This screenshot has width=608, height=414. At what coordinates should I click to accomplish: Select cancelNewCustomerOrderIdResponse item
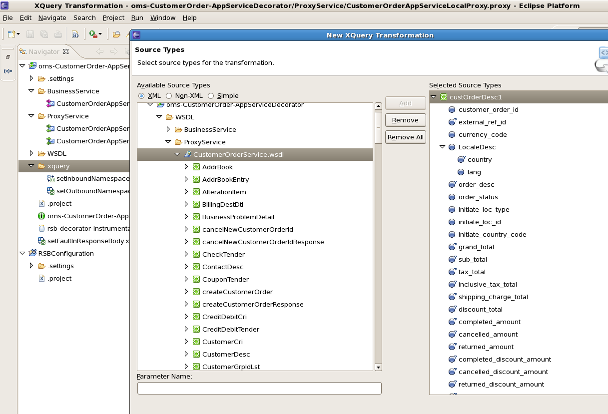[x=263, y=242]
